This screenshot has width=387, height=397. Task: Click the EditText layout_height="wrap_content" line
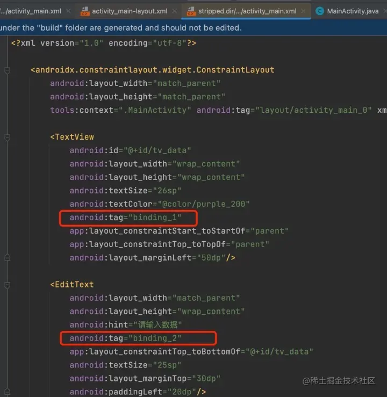[x=157, y=312]
